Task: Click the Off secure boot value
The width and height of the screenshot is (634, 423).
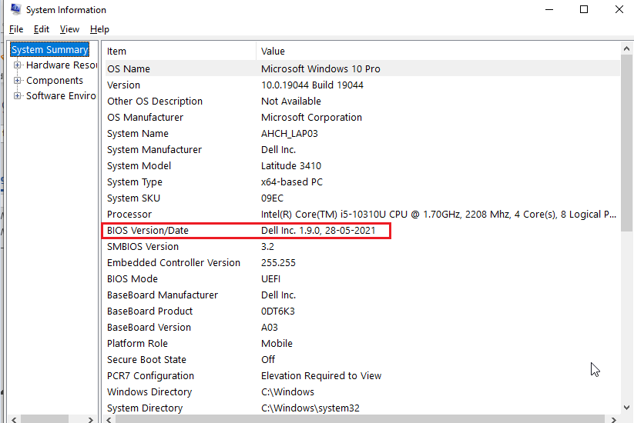Action: point(267,360)
